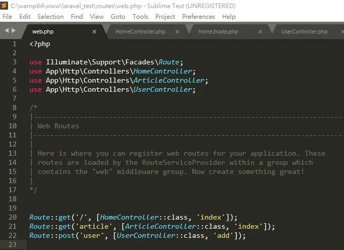Open the View menu

[x=97, y=17]
